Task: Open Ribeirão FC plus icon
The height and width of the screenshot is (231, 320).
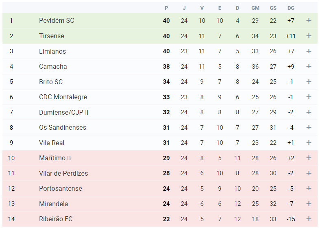Action: 309,219
